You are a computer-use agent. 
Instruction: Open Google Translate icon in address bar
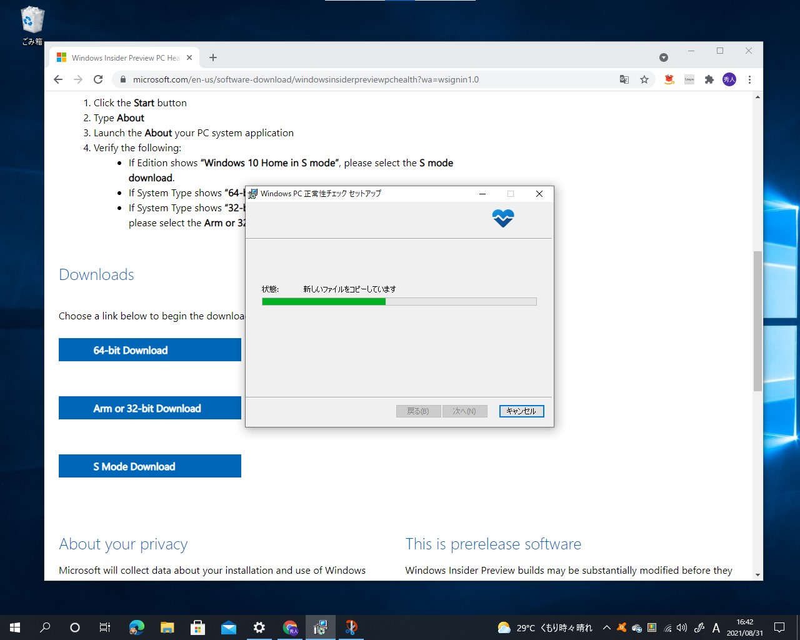(x=624, y=79)
